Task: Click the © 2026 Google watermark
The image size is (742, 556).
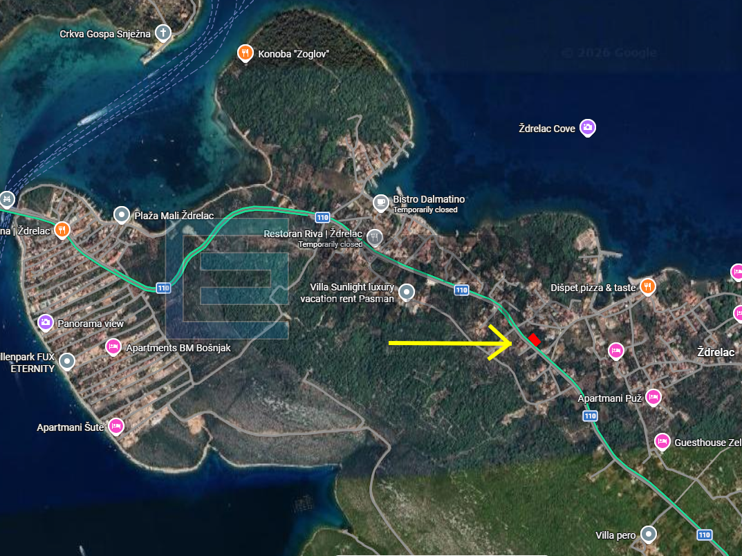Action: point(611,50)
